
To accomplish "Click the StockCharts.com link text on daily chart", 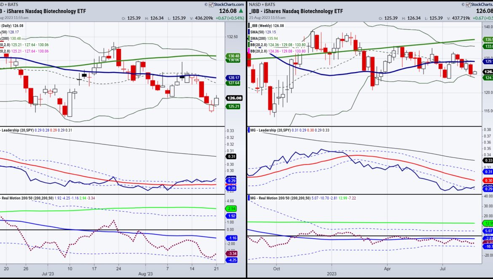I will click(x=229, y=4).
